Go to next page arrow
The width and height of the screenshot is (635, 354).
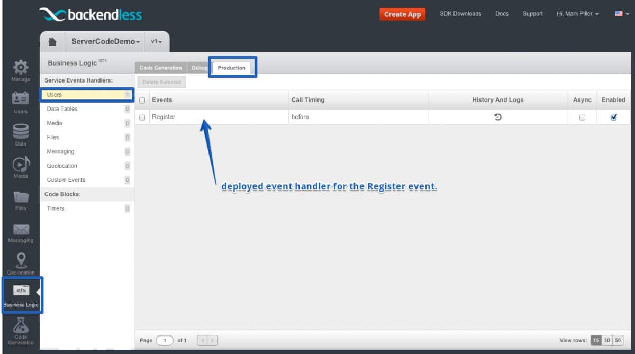click(x=212, y=340)
